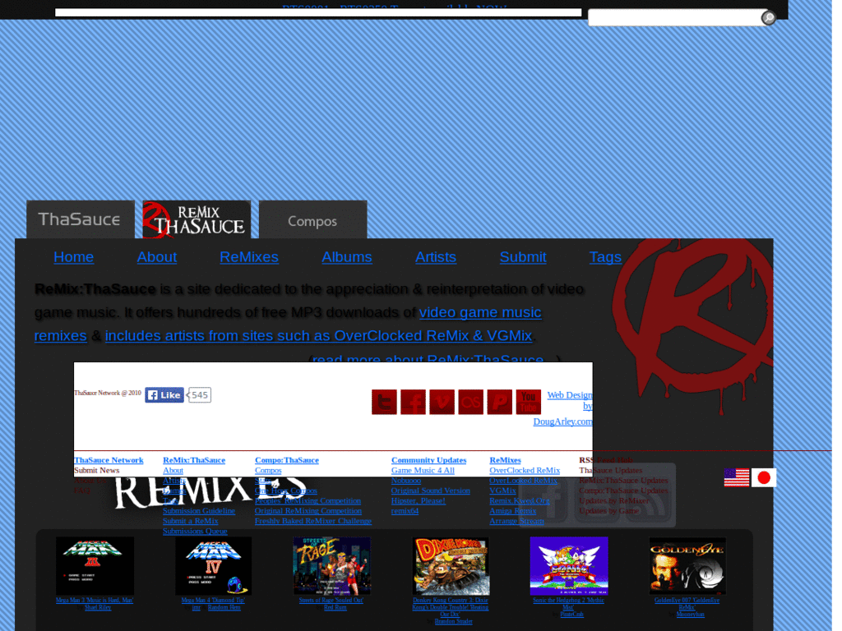
Task: Go to Home in navigation
Action: pyautogui.click(x=73, y=257)
